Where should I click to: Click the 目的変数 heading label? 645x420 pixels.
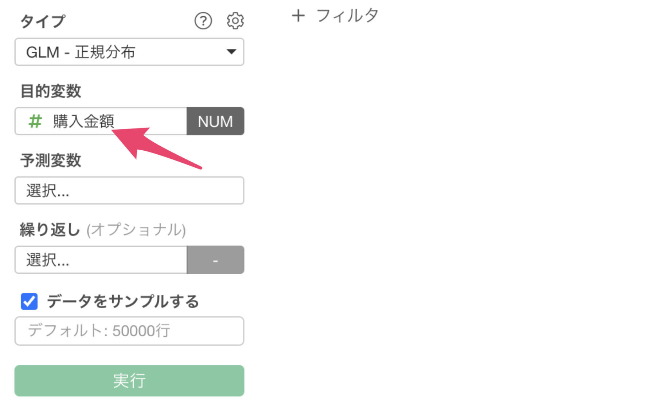coord(51,91)
